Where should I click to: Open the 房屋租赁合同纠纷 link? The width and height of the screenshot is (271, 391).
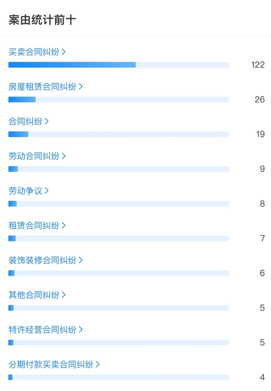pos(42,87)
